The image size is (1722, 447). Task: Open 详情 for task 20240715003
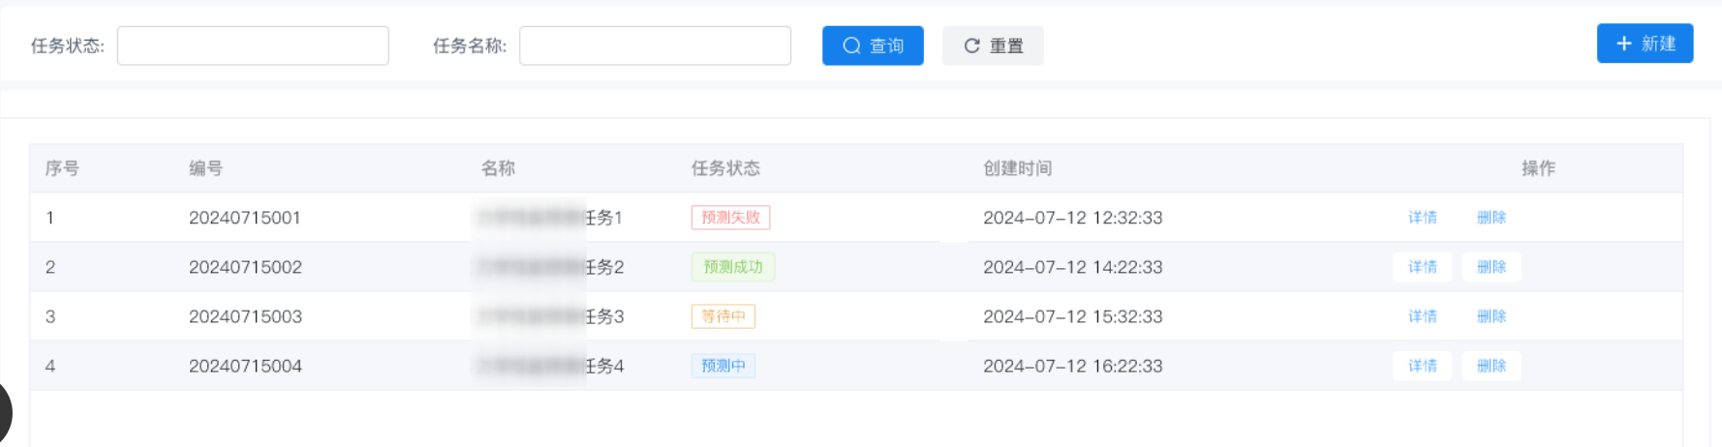point(1422,316)
